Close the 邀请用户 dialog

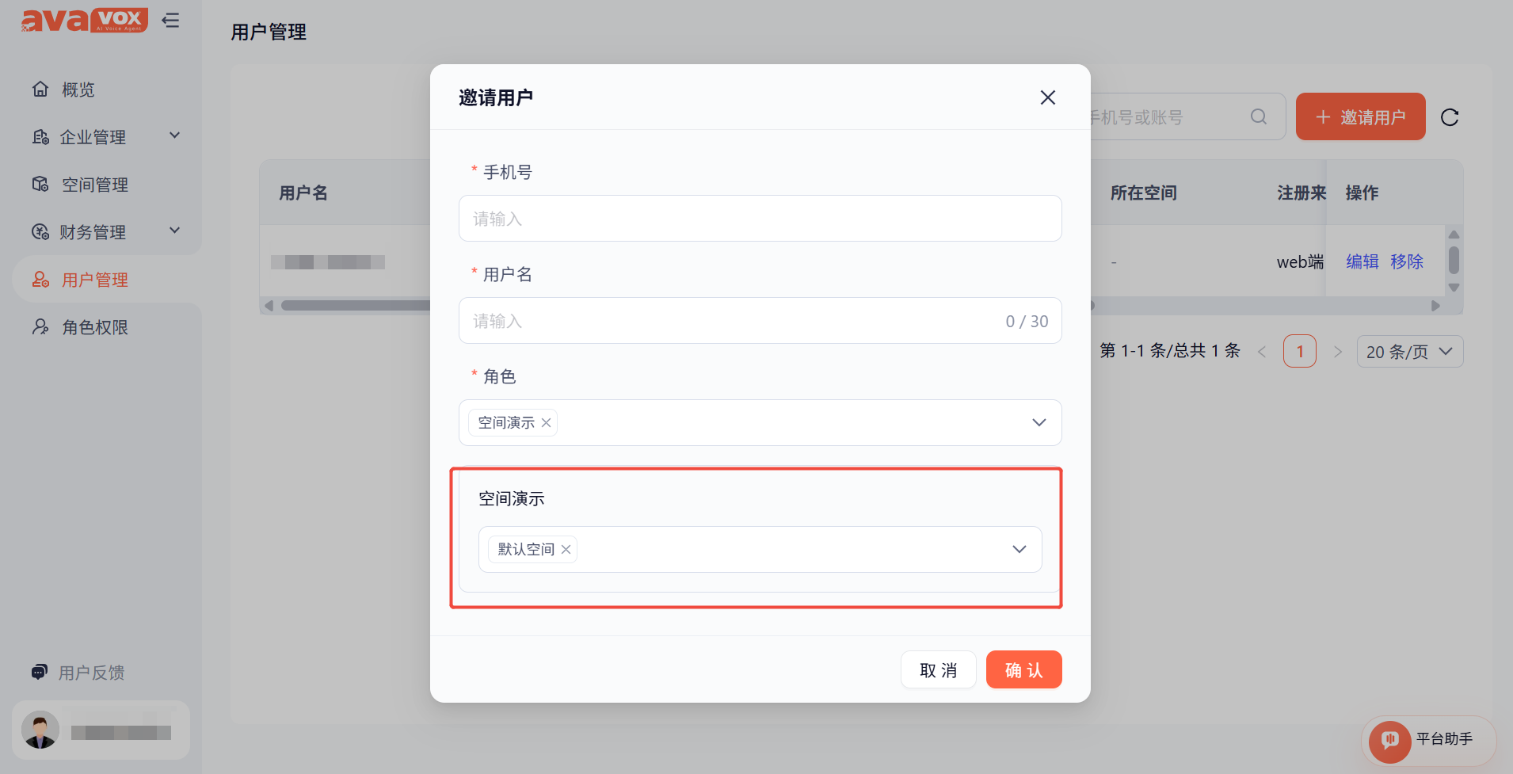click(1048, 97)
